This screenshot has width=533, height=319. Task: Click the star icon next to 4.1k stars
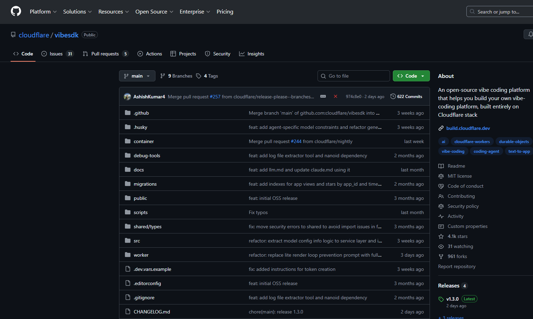pyautogui.click(x=441, y=236)
